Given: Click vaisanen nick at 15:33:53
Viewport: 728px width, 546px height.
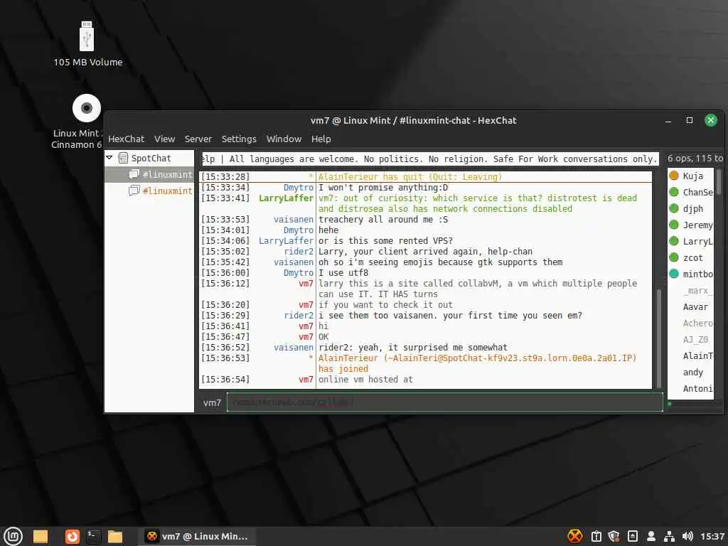Looking at the screenshot, I should point(294,220).
